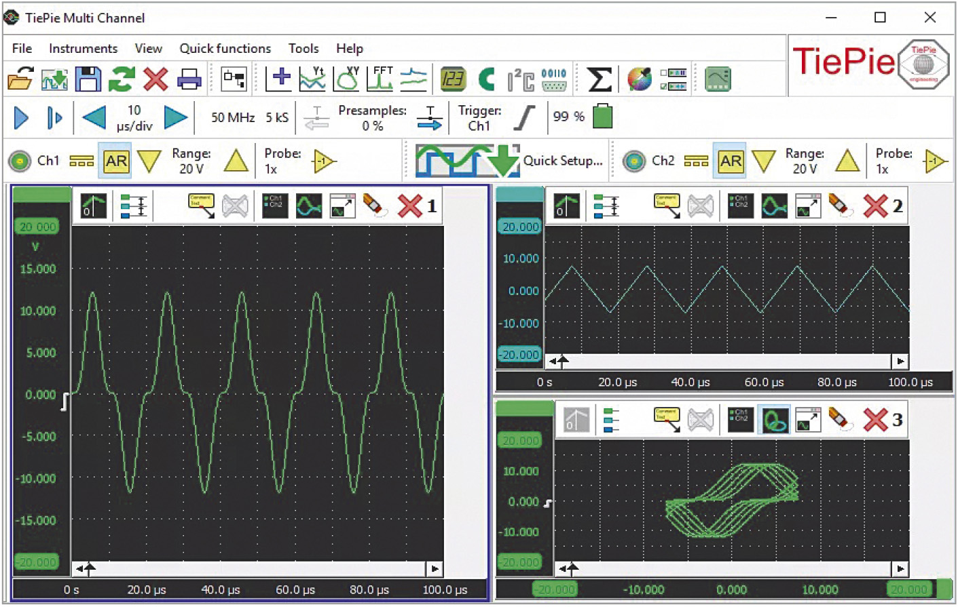Screen dimensions: 958x607
Task: Click the 10 µs/div time base value
Action: [x=134, y=118]
